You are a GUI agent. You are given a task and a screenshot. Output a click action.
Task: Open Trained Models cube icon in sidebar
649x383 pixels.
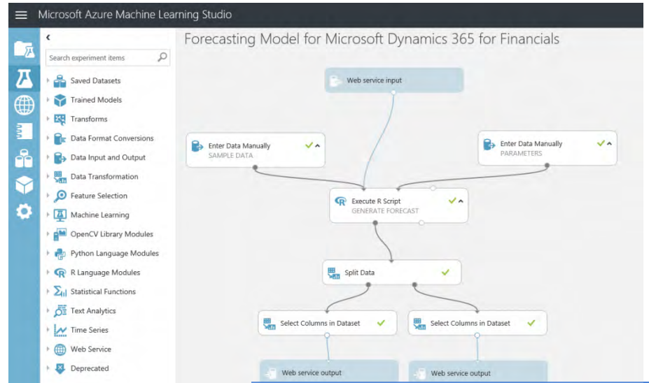tap(24, 185)
